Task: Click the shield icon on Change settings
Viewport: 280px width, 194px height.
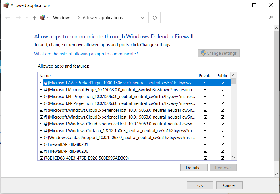Action: click(x=203, y=53)
